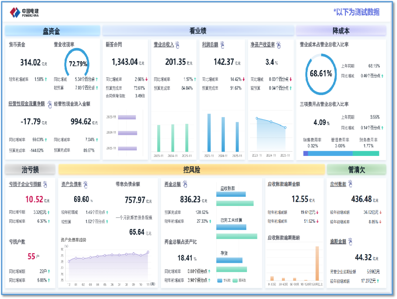The image size is (397, 299).
Task: Open the 两金总额 link
Action: pyautogui.click(x=173, y=184)
